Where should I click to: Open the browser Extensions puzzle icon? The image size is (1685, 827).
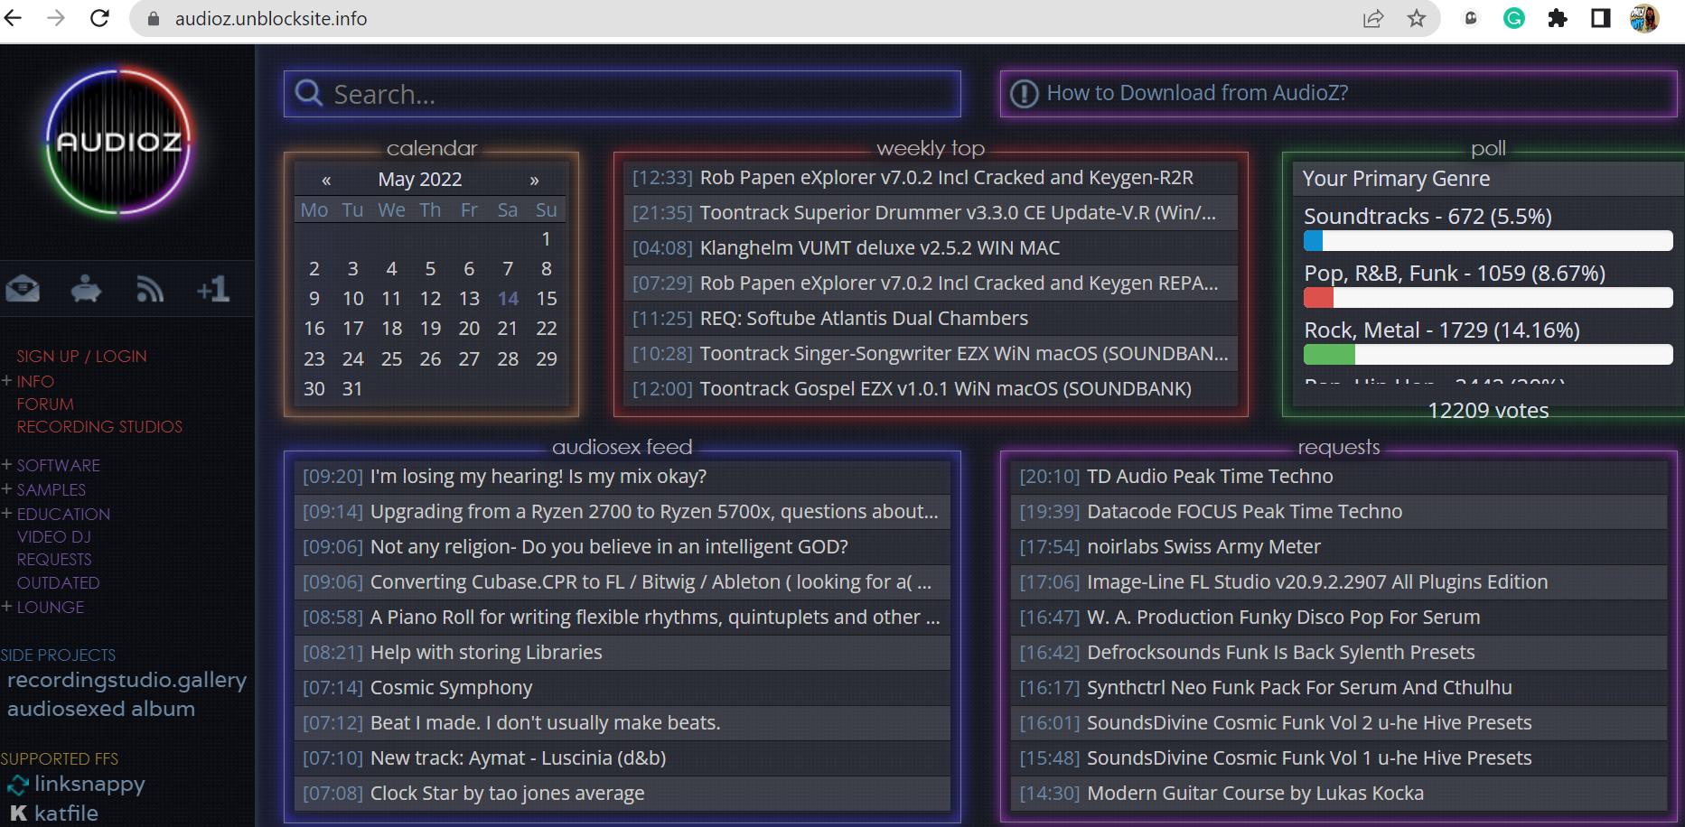[1557, 18]
